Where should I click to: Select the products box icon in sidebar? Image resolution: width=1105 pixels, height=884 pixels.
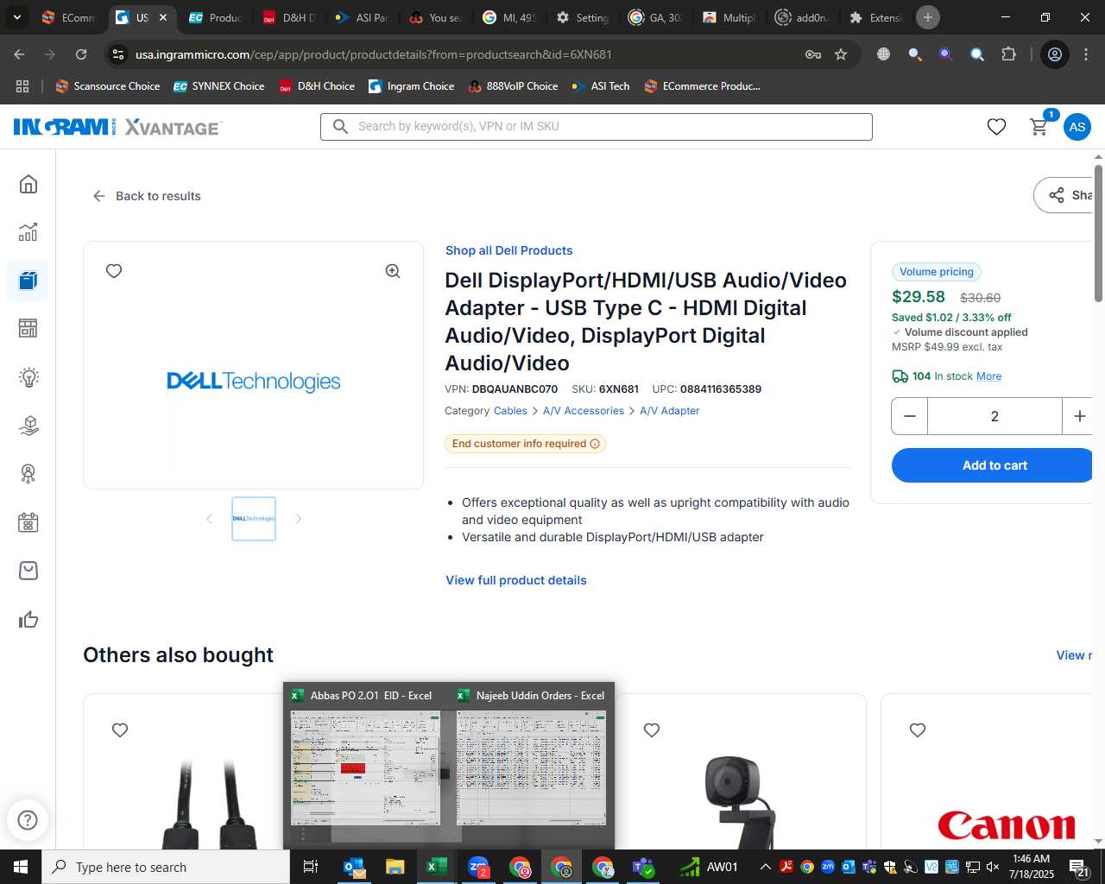[x=28, y=281]
